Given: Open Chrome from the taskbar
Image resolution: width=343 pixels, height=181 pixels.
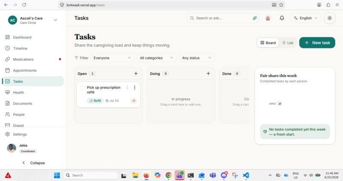Looking at the screenshot, I should pos(169,175).
